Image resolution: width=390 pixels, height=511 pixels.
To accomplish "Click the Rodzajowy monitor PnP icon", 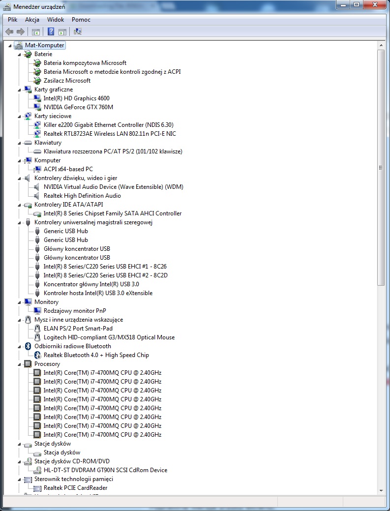I will click(x=37, y=311).
